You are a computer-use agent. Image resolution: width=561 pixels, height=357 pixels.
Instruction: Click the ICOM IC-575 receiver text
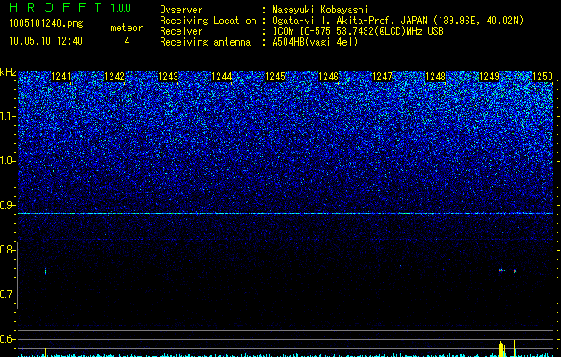pyautogui.click(x=358, y=31)
